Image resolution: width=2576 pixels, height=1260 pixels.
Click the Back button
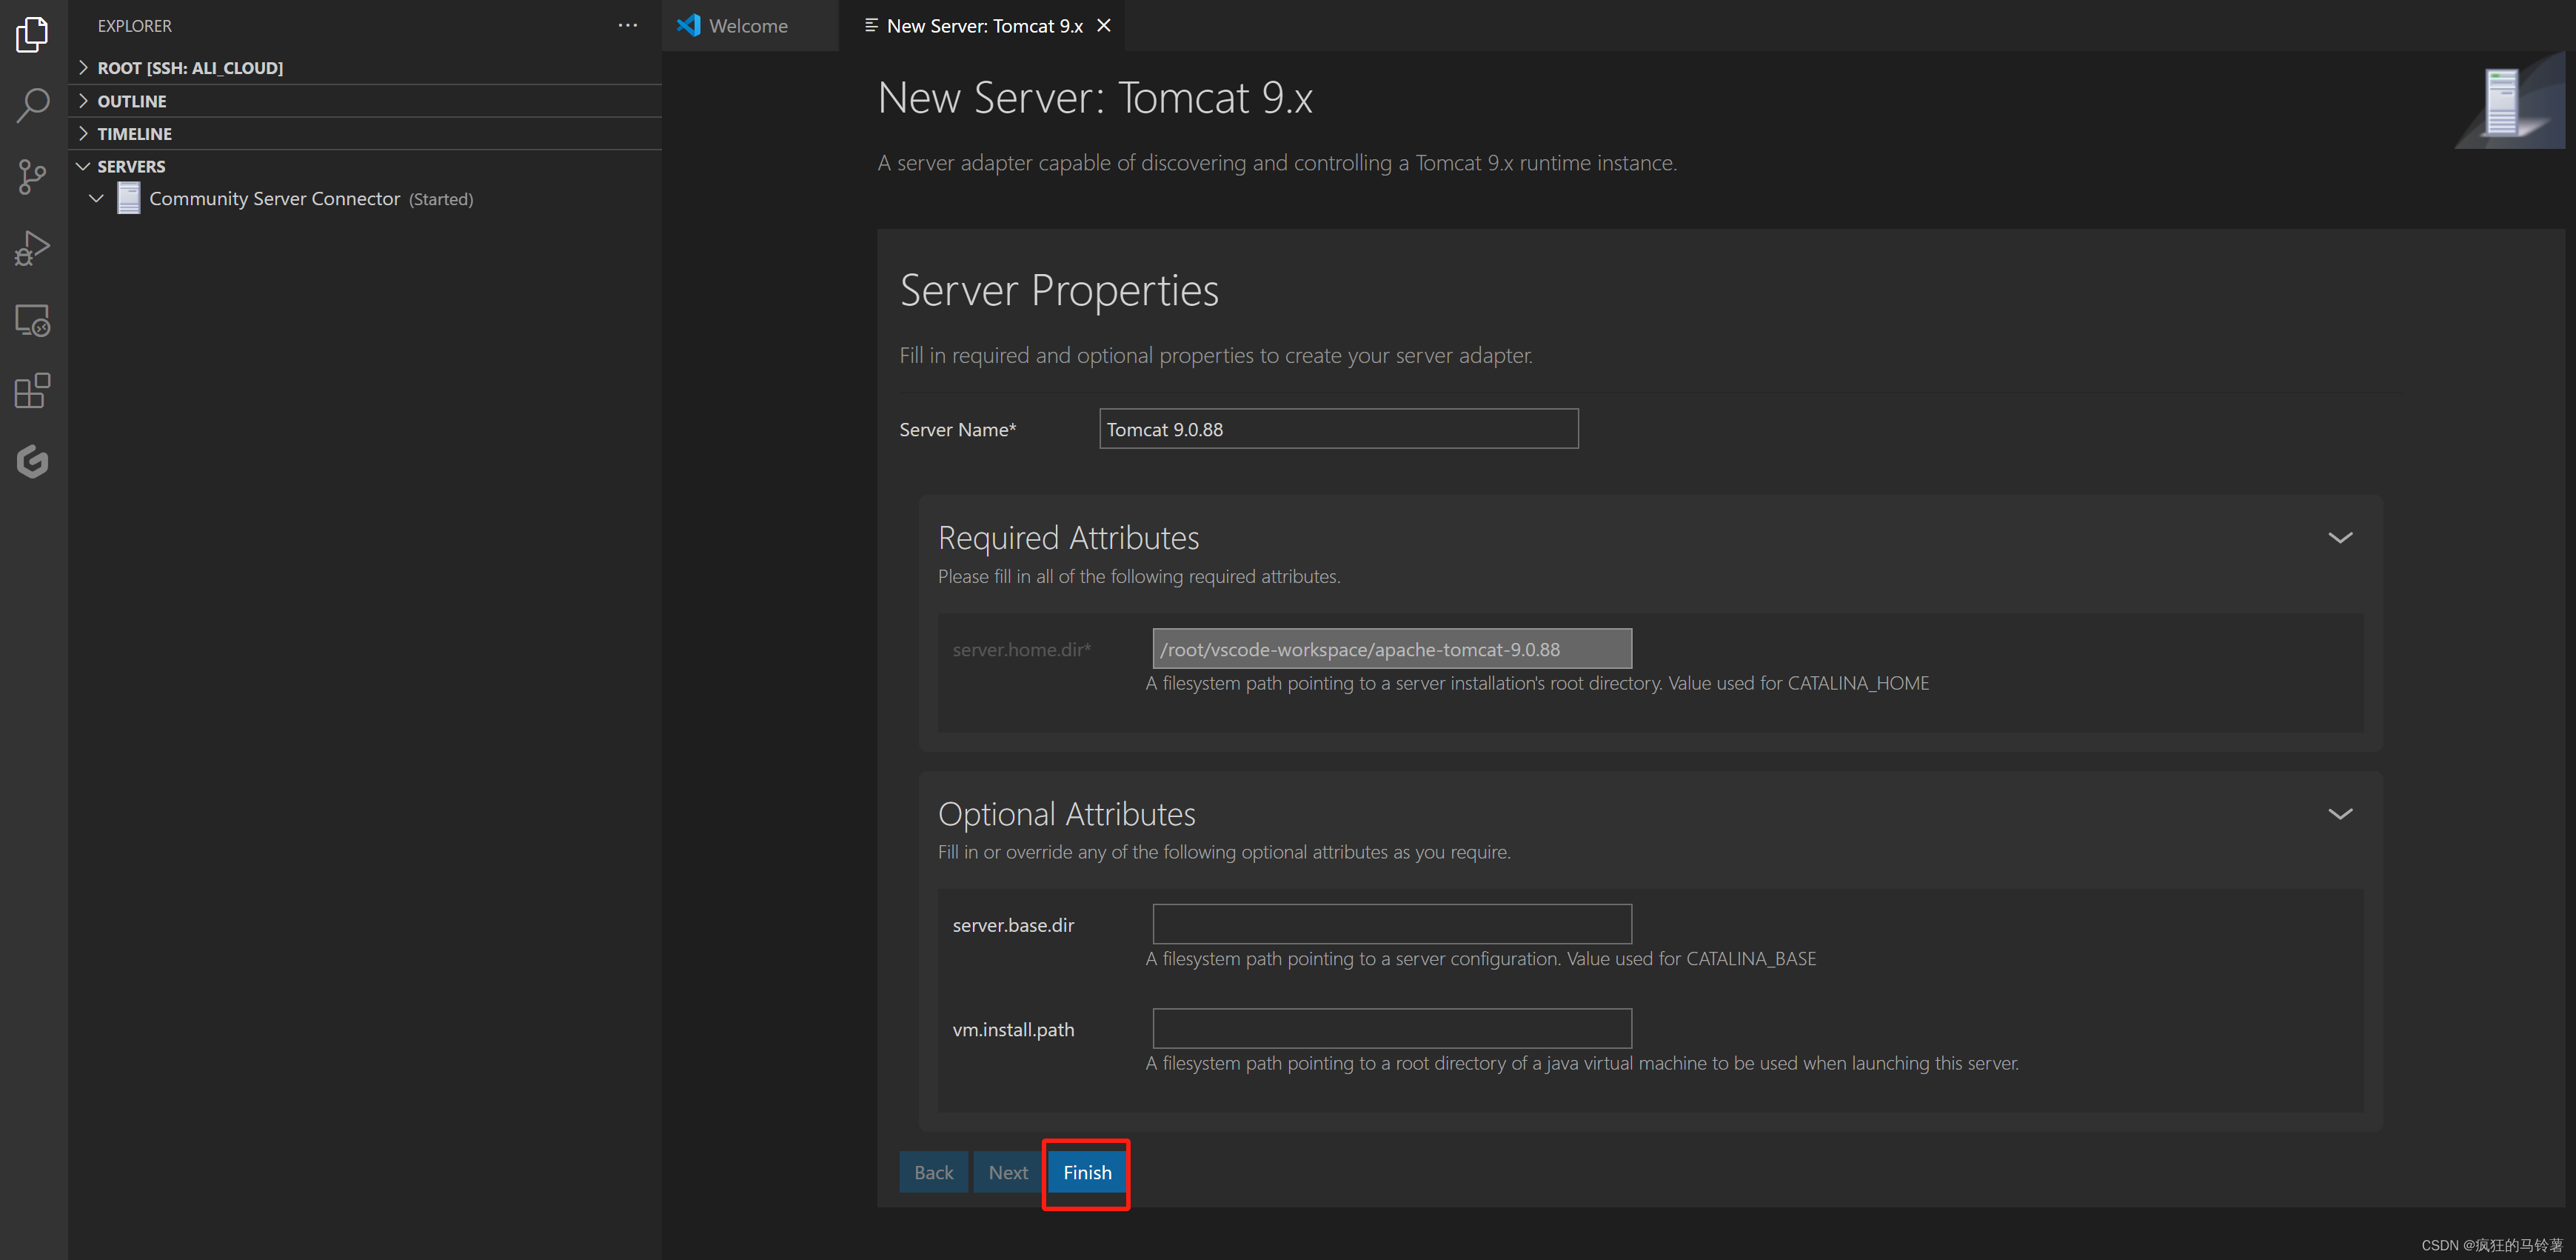[932, 1172]
